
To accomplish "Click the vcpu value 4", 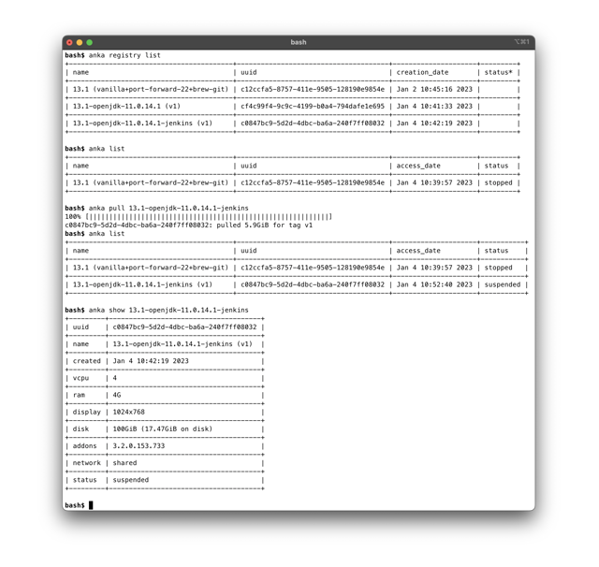I will (114, 378).
